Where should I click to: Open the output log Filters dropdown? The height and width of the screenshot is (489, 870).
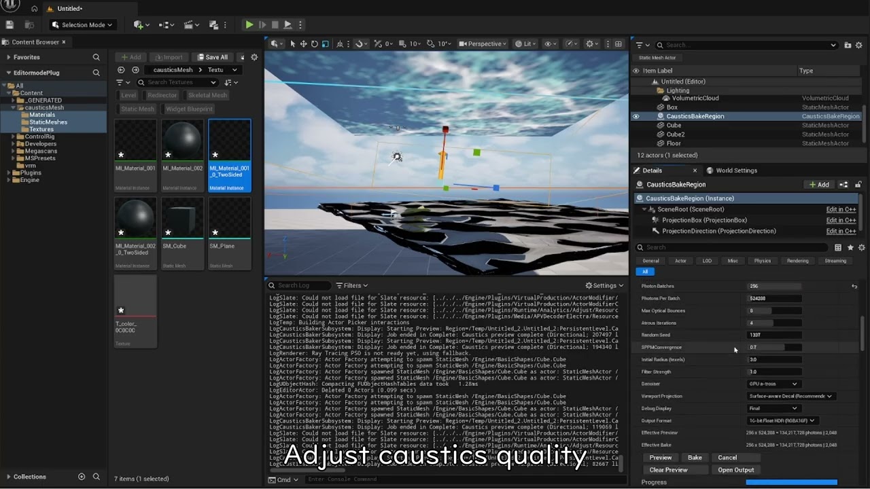[x=352, y=286]
